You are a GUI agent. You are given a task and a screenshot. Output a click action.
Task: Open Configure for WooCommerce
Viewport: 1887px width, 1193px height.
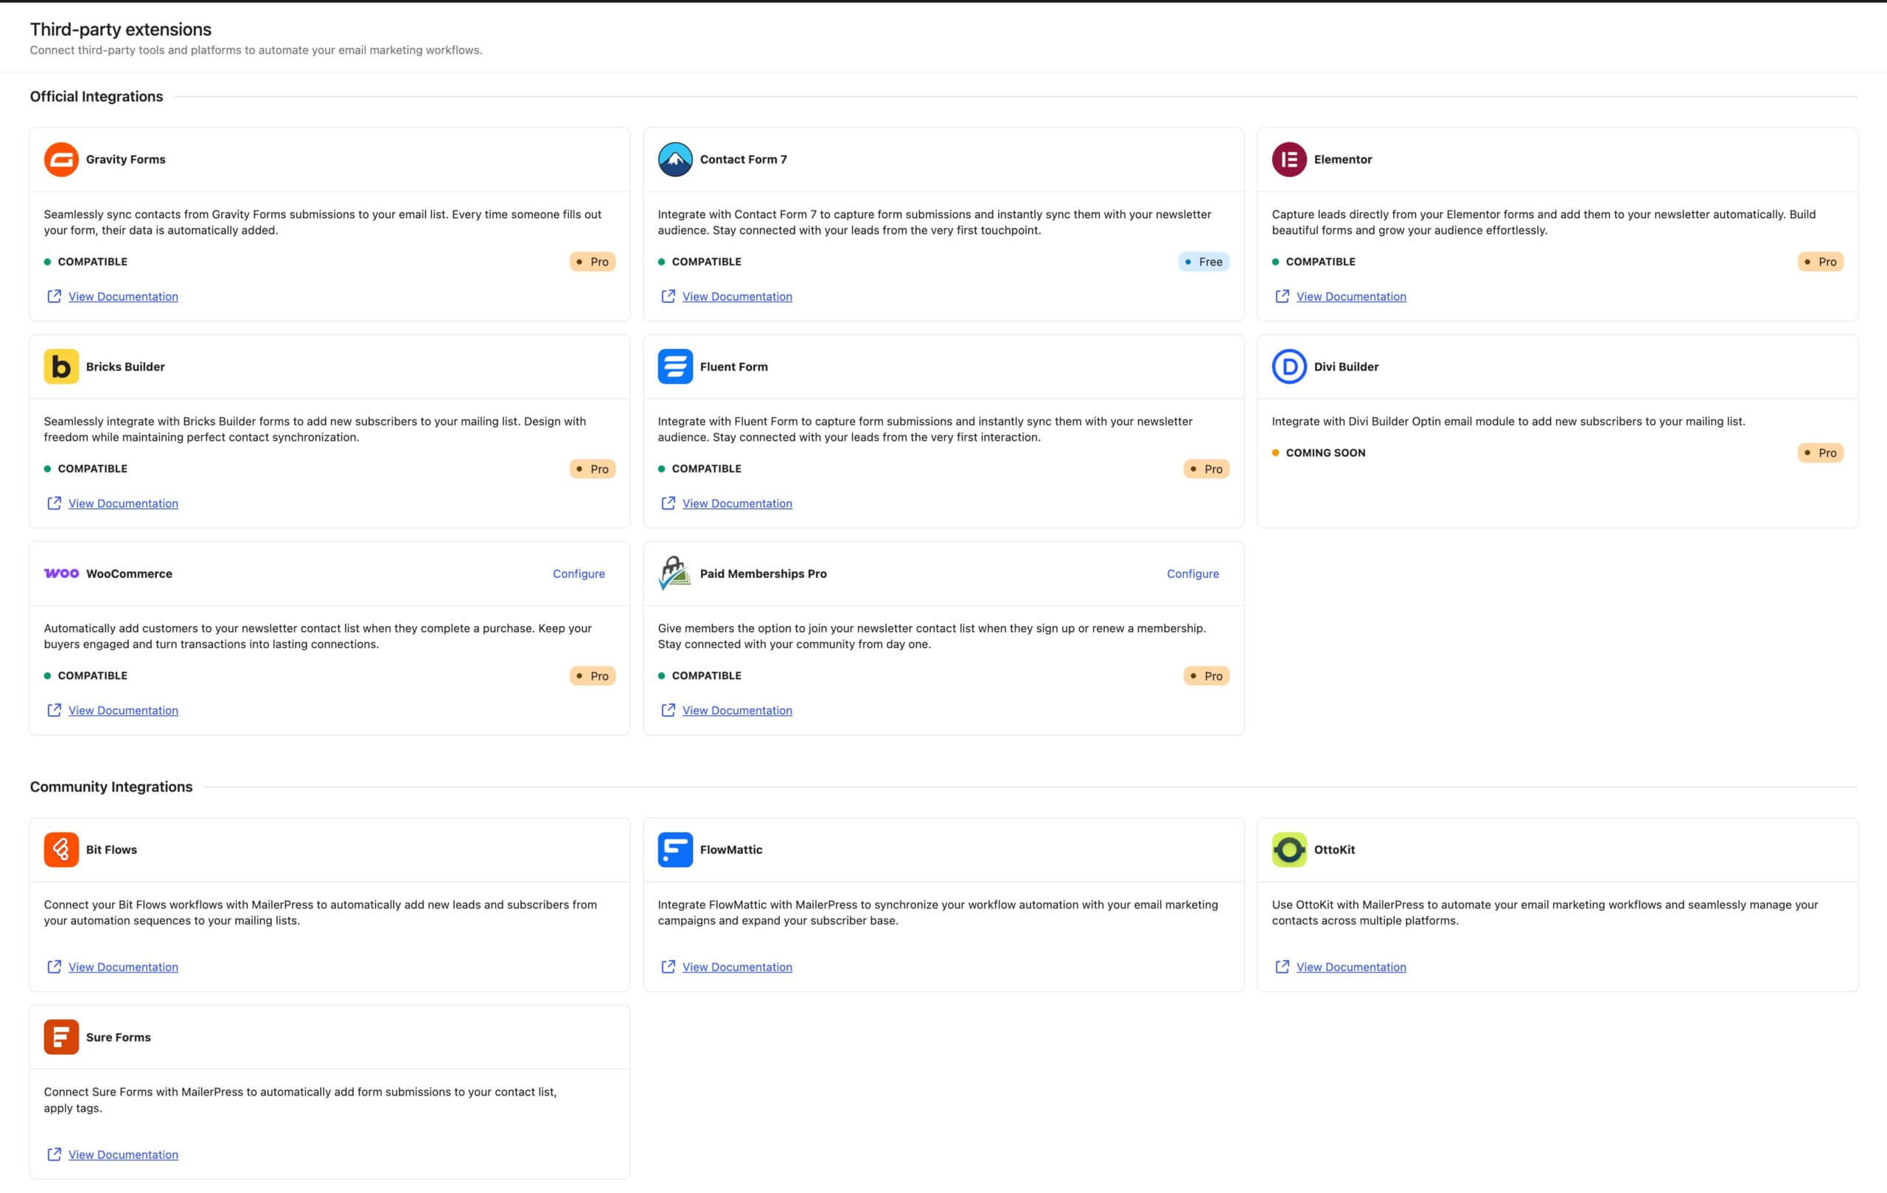tap(579, 573)
